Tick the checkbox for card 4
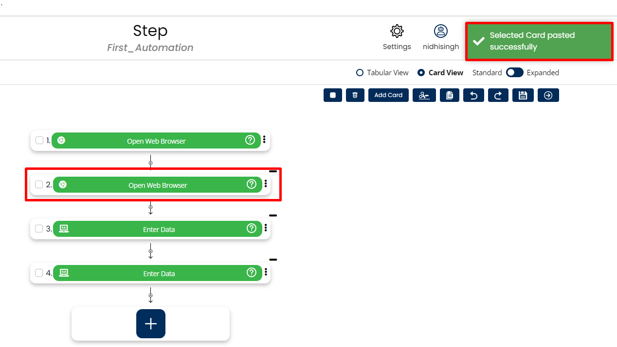Image resolution: width=617 pixels, height=347 pixels. click(x=39, y=273)
